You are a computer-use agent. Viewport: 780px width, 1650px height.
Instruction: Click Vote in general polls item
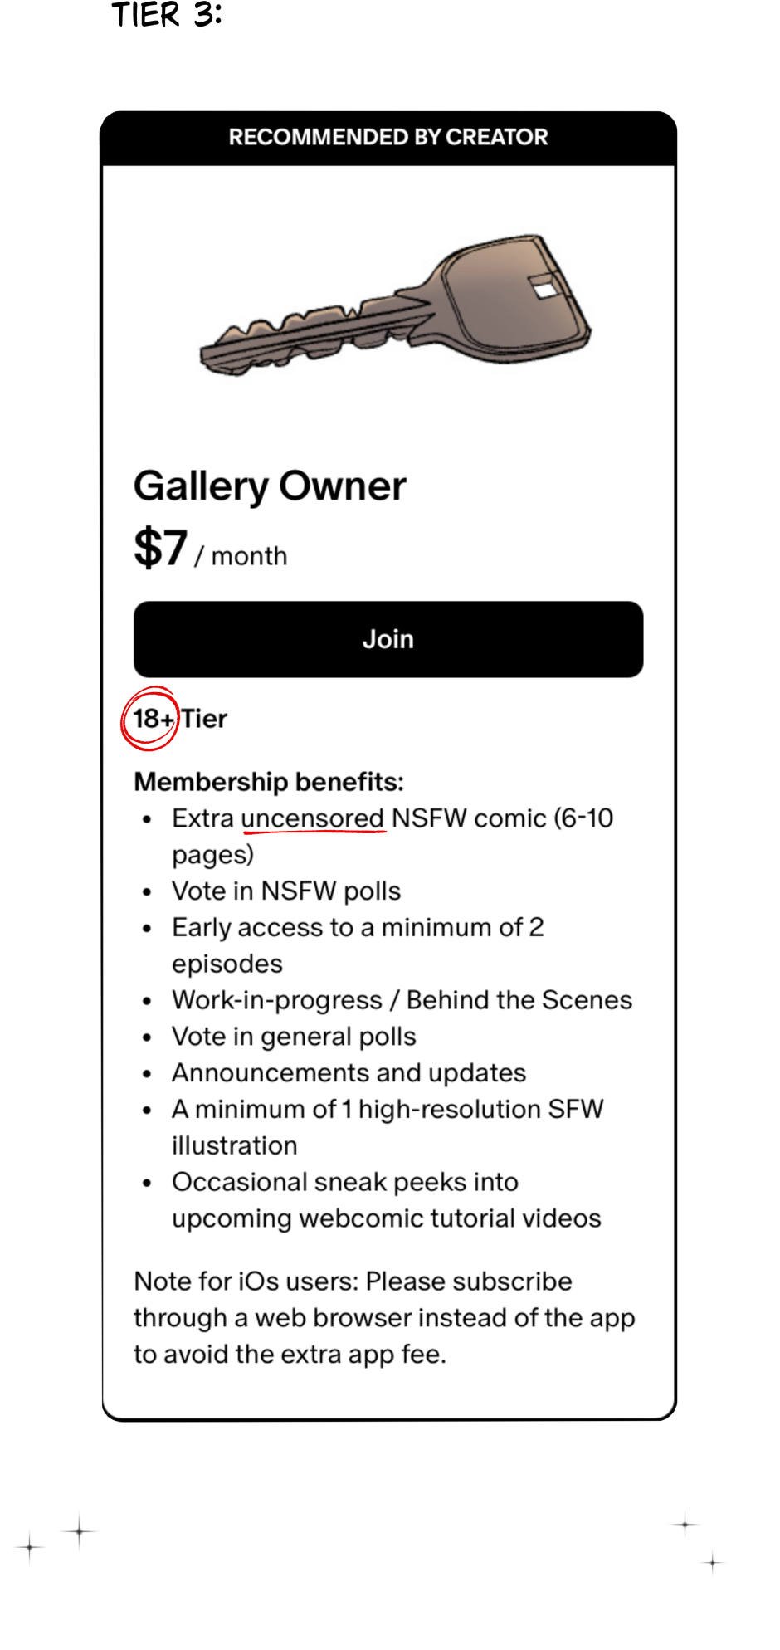pyautogui.click(x=294, y=1036)
